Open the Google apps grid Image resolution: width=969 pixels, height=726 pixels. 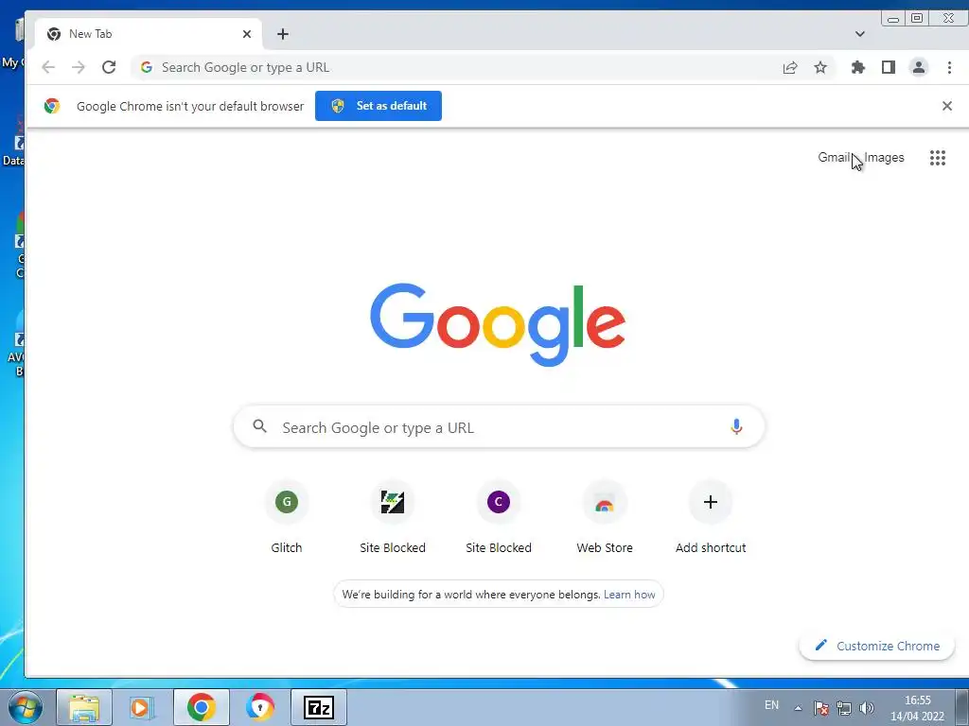pos(938,158)
